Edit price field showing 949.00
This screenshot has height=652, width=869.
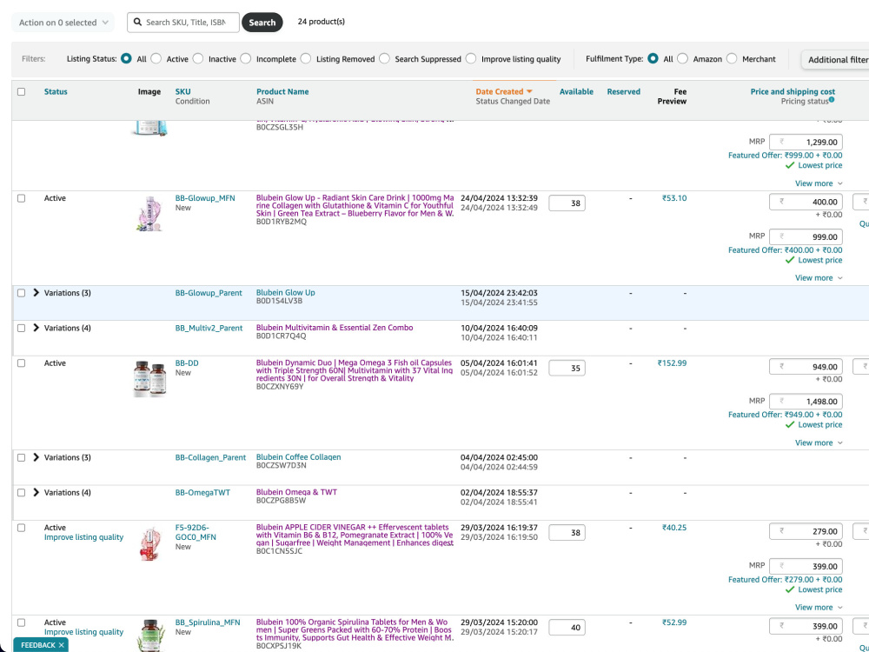pyautogui.click(x=806, y=367)
